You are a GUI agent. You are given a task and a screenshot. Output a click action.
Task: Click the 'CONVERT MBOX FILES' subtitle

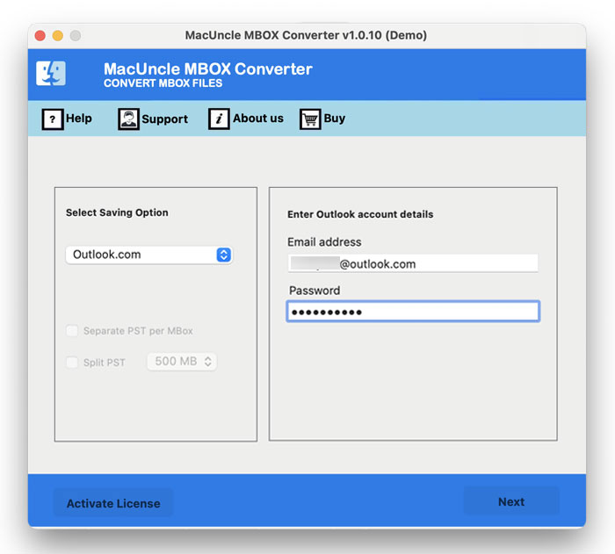coord(163,83)
